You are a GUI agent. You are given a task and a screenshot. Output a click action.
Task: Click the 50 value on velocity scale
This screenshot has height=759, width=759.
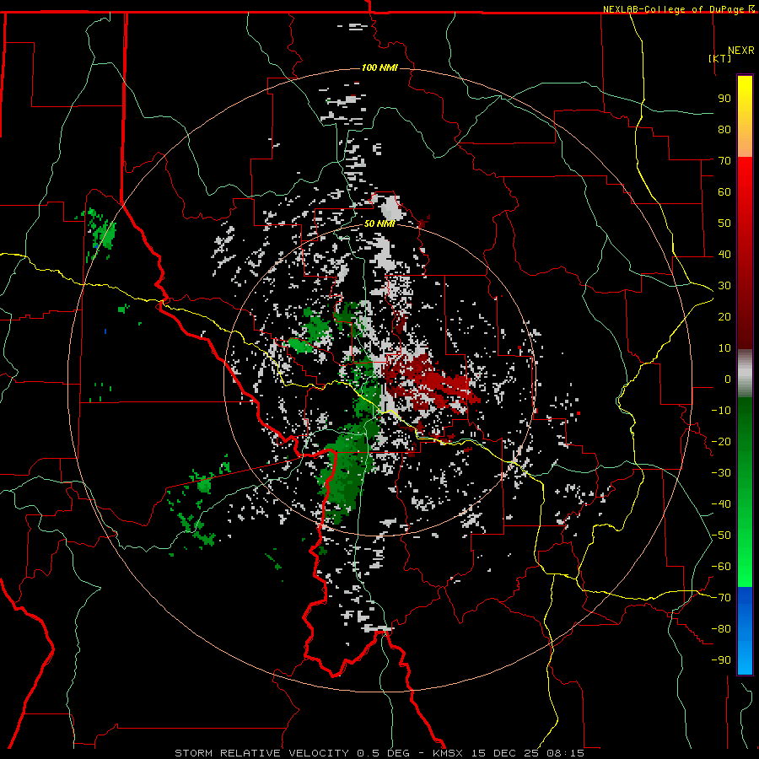(x=724, y=223)
